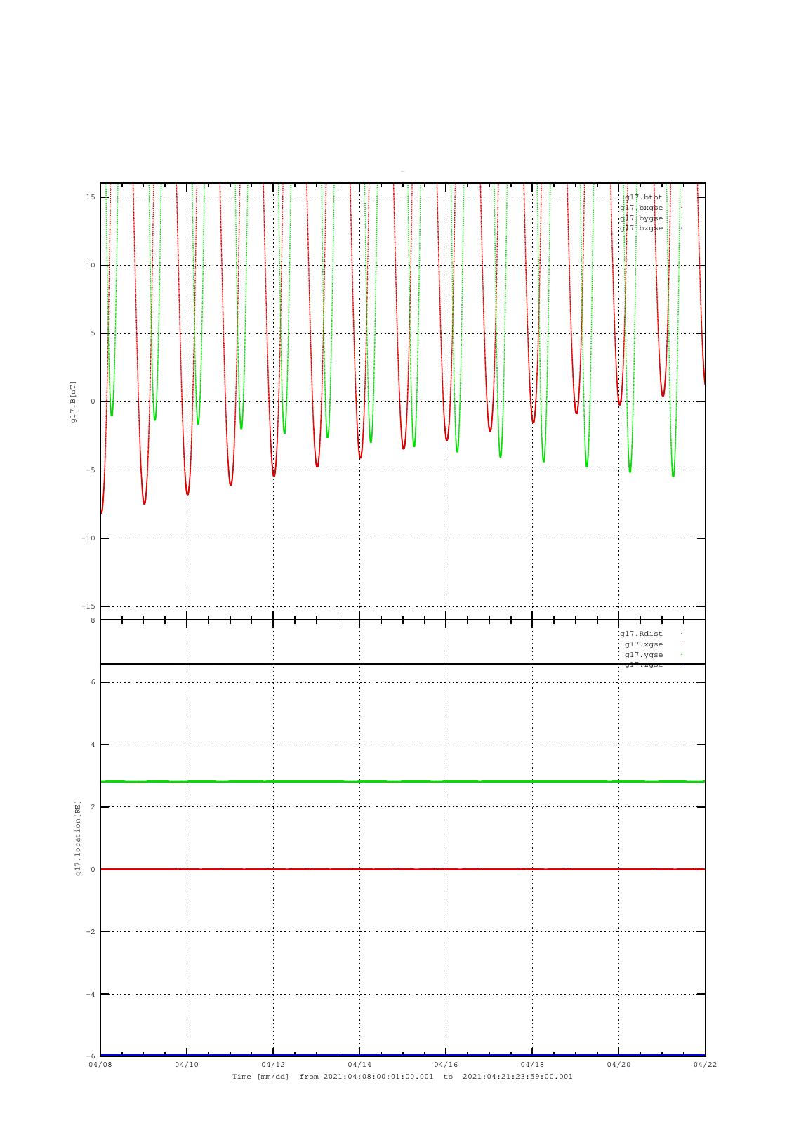The width and height of the screenshot is (794, 1123).
Task: Select the g17.B[nT] y-axis label
Action: click(72, 401)
